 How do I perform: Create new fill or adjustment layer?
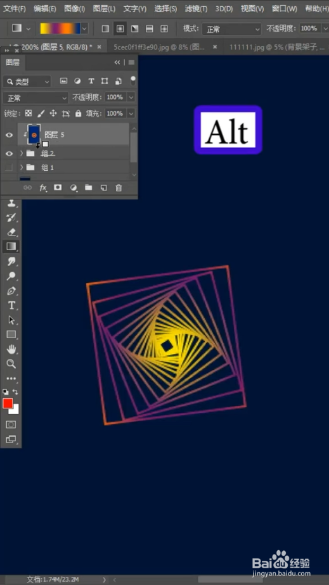[x=74, y=187]
